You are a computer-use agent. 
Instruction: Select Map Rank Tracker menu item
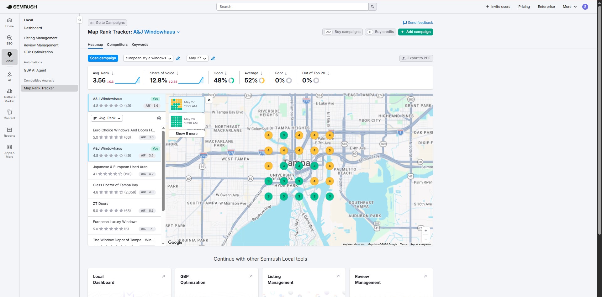pos(49,88)
